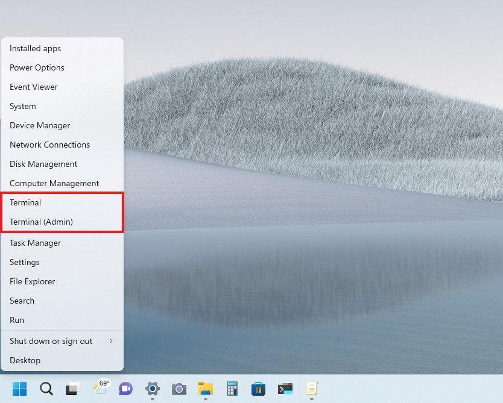This screenshot has height=403, width=503.
Task: Open Notepad from the taskbar
Action: coord(311,389)
